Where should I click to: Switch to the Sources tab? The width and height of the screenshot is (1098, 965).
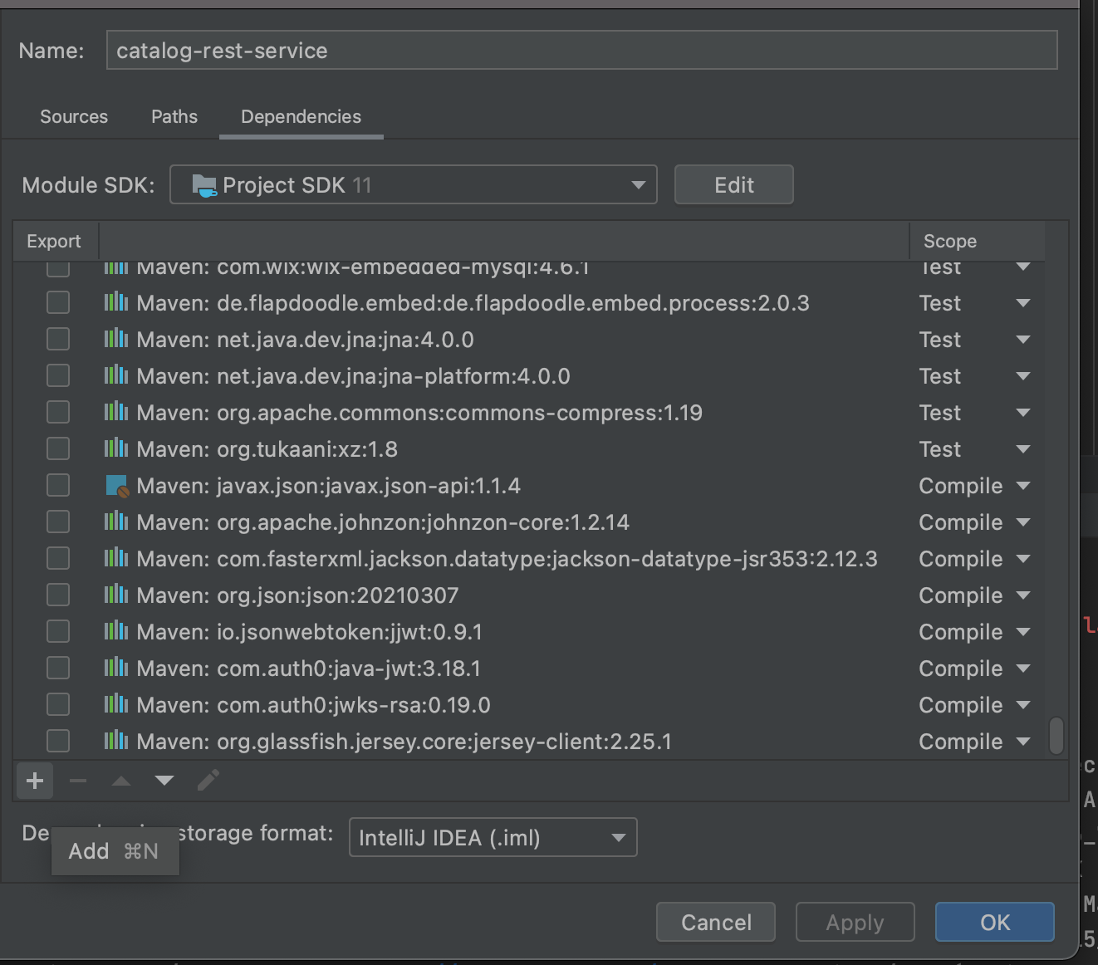click(74, 117)
